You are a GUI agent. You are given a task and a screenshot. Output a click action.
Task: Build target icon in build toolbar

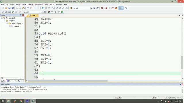tap(6, 12)
